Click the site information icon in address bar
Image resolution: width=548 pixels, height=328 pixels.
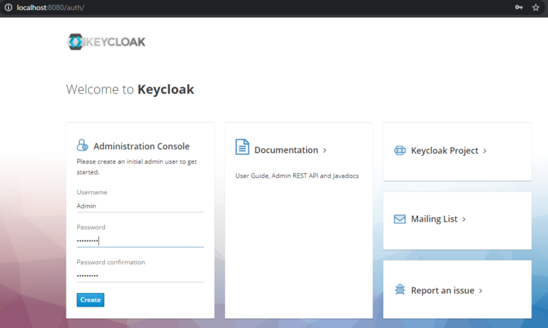tap(9, 7)
